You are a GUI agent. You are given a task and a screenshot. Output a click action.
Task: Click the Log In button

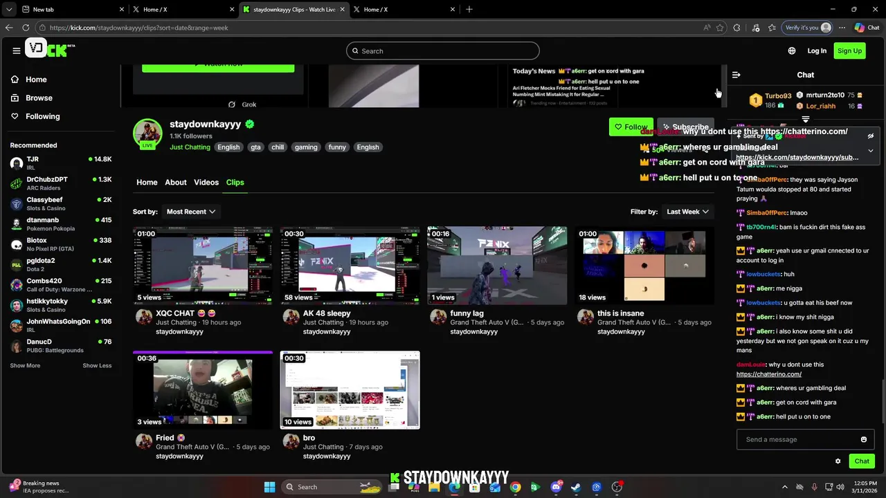pos(817,50)
